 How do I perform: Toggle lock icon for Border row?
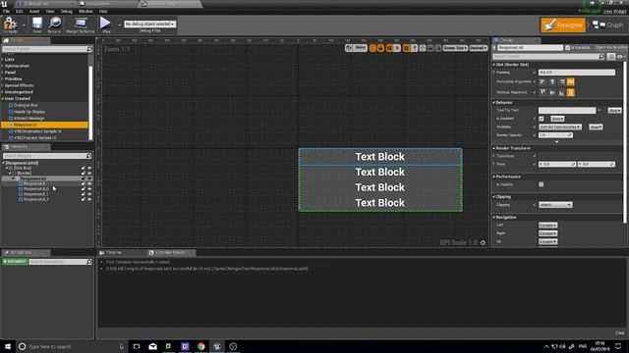tap(84, 174)
